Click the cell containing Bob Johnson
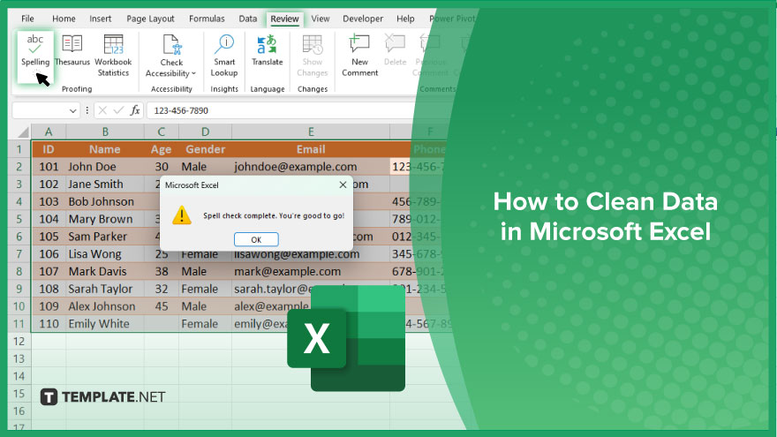The image size is (777, 437). click(x=105, y=201)
